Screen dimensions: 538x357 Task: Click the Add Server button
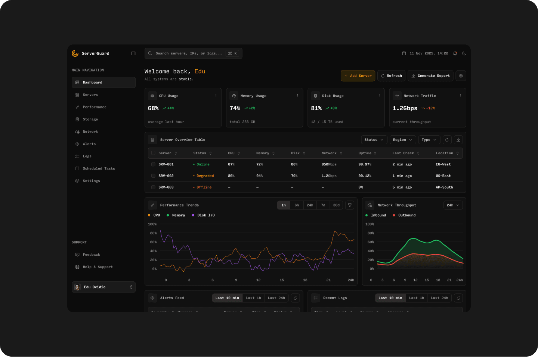358,76
